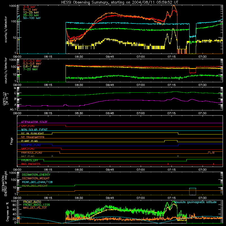
Task: Click the SC_IN_SUNLIGHT flag label
Action: (x=32, y=133)
